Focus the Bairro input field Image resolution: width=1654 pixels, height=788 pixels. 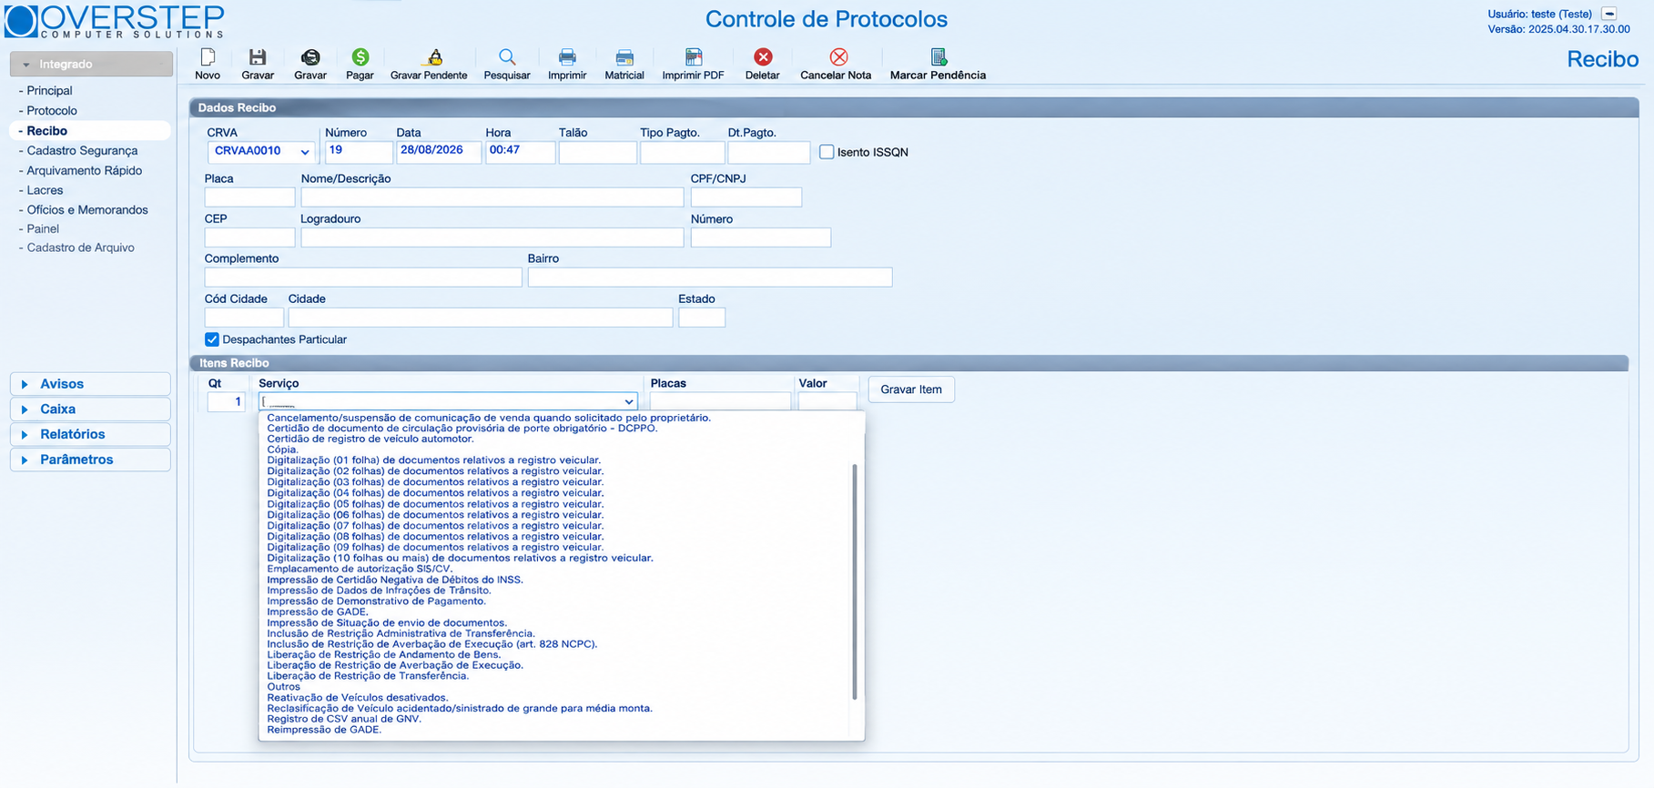coord(710,278)
